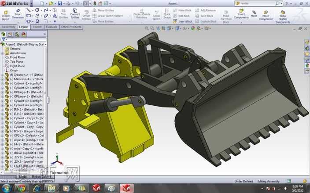This screenshot has width=310, height=193.
Task: Click the Move Component tool
Action: 266,15
